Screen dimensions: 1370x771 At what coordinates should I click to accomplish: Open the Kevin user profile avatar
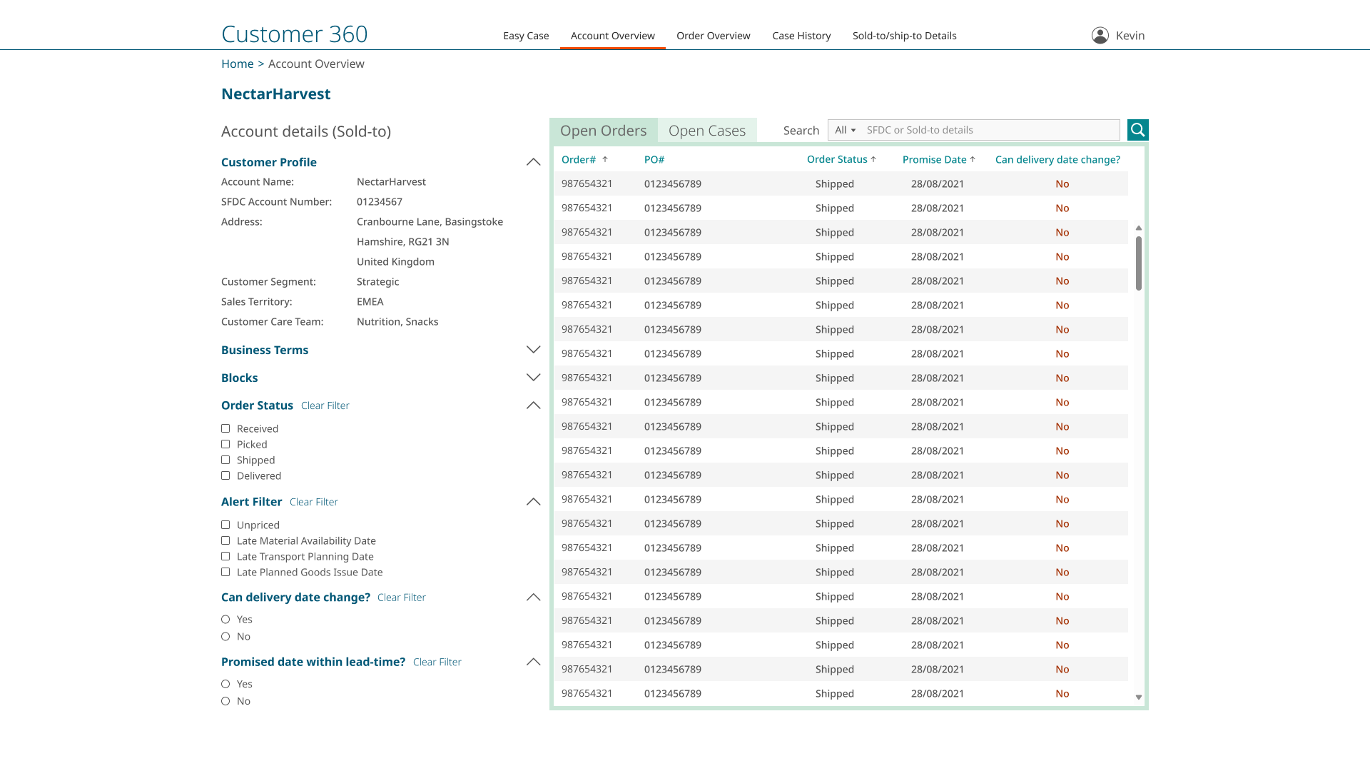(1100, 34)
